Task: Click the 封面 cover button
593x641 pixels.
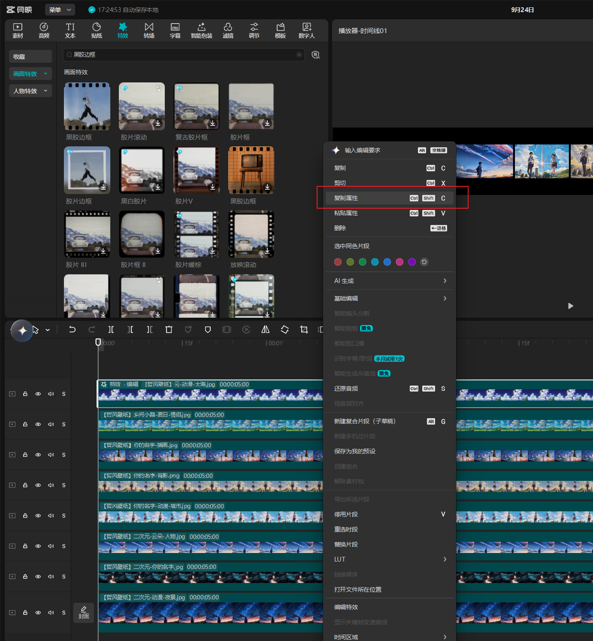Action: [84, 613]
